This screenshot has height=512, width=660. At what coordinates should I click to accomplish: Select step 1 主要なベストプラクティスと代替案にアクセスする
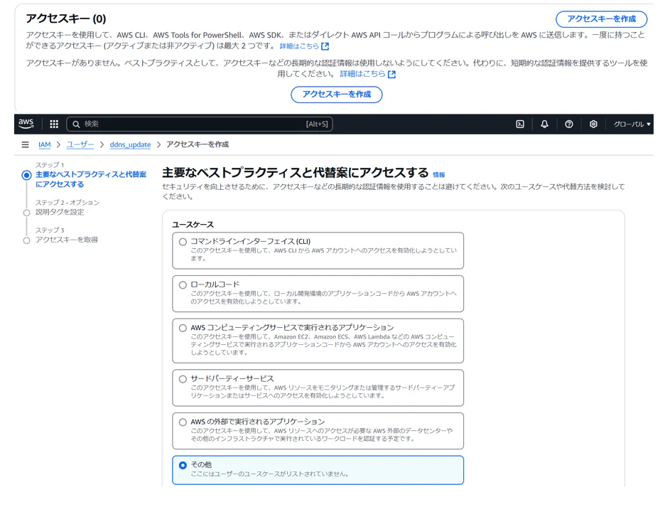click(90, 179)
